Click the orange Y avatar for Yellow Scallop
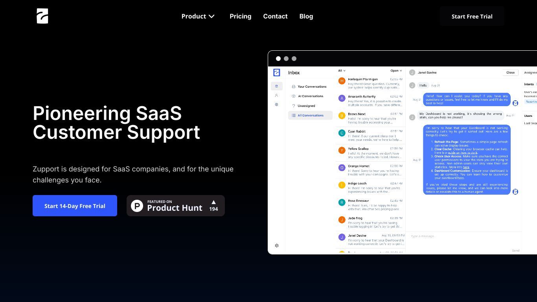 click(342, 150)
